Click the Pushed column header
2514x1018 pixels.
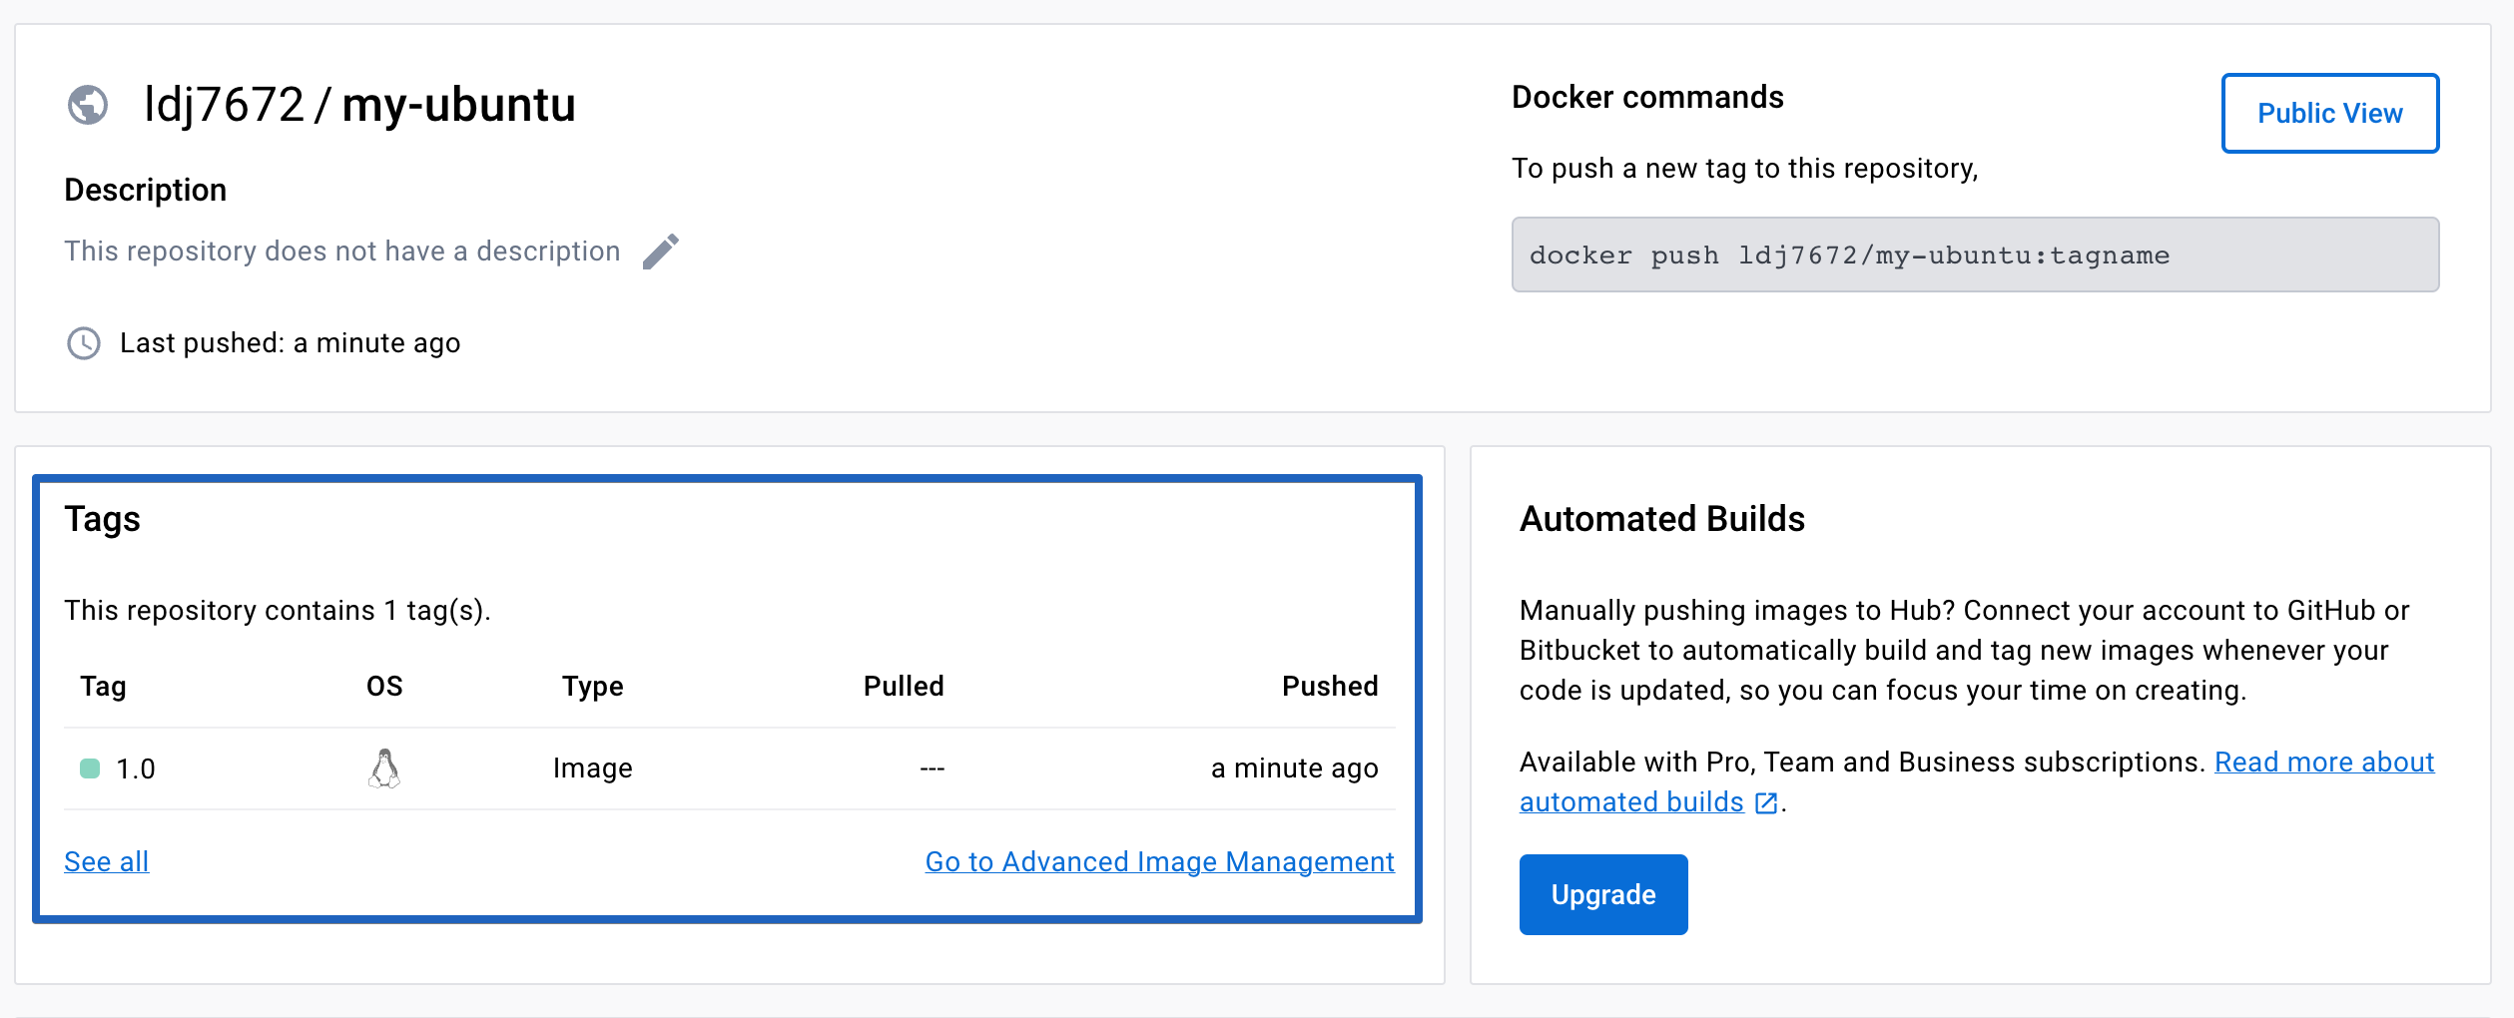(1329, 687)
